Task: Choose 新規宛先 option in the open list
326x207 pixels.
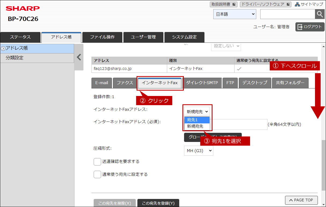Action: point(197,126)
